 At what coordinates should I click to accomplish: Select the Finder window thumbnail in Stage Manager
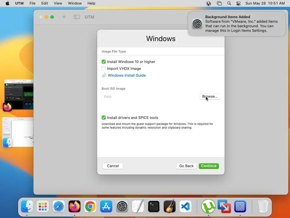click(x=18, y=132)
